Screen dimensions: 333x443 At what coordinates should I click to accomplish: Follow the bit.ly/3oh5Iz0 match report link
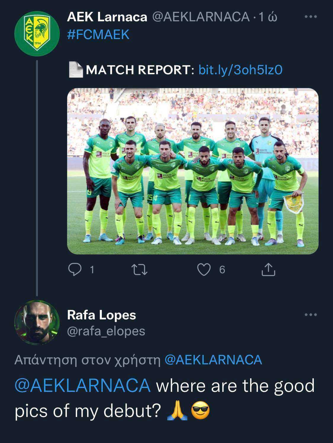tap(240, 70)
